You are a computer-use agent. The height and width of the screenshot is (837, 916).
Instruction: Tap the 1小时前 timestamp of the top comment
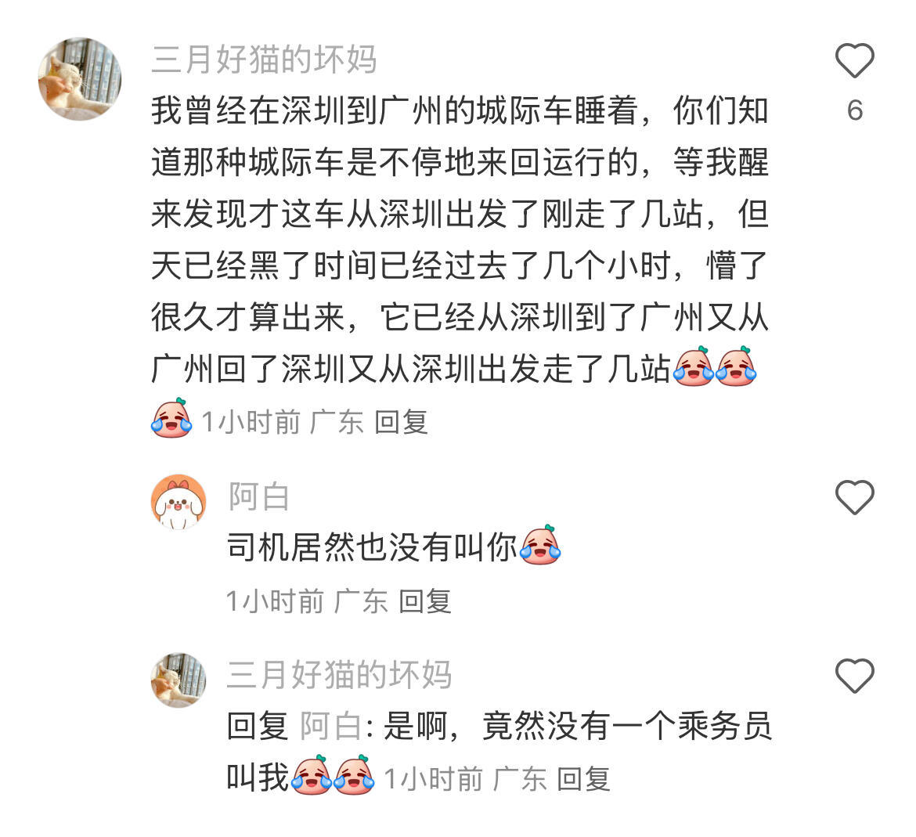click(251, 422)
